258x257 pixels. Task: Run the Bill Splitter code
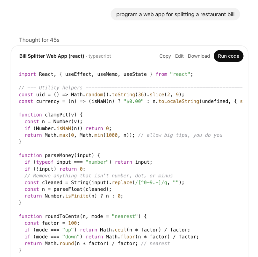(x=228, y=56)
